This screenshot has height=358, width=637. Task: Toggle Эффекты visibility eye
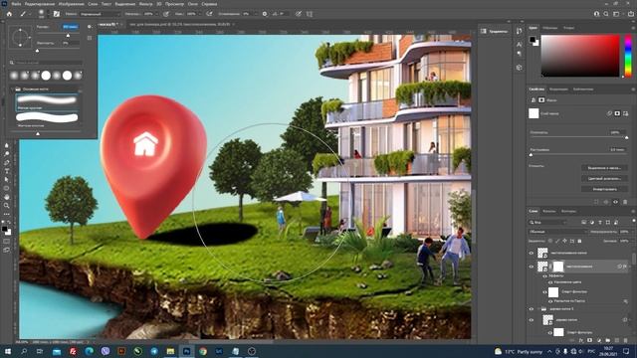tap(544, 276)
